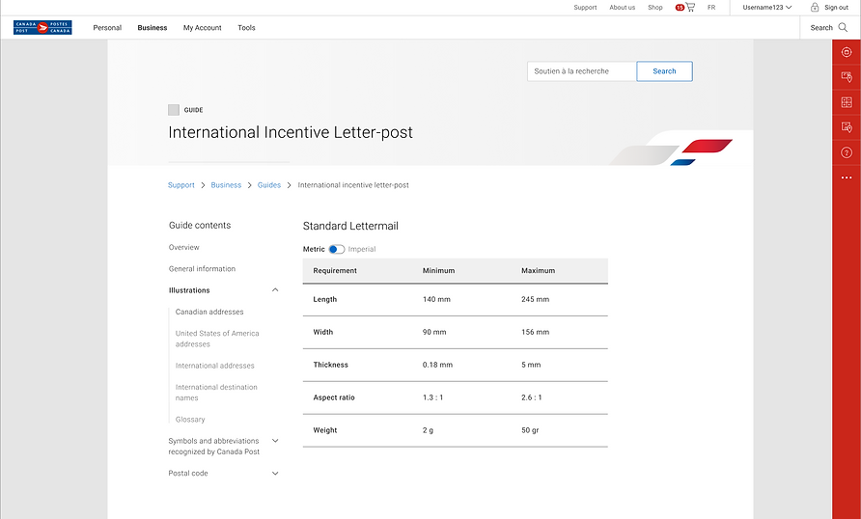Click the top circular icon in red sidebar
This screenshot has width=861, height=519.
click(x=847, y=52)
